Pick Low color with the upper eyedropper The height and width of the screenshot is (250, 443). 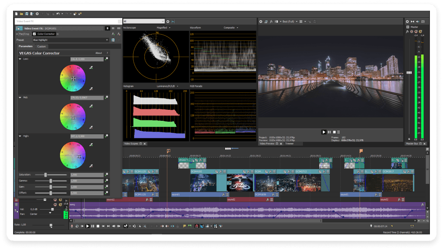(x=92, y=68)
